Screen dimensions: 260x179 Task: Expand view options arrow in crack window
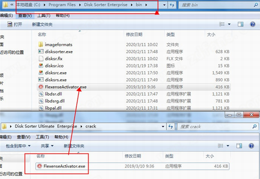click(228, 146)
